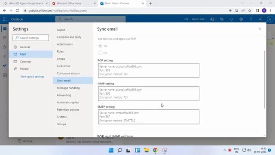This screenshot has height=155, width=275.
Task: Select Yes for POP access
Action: [100, 46]
